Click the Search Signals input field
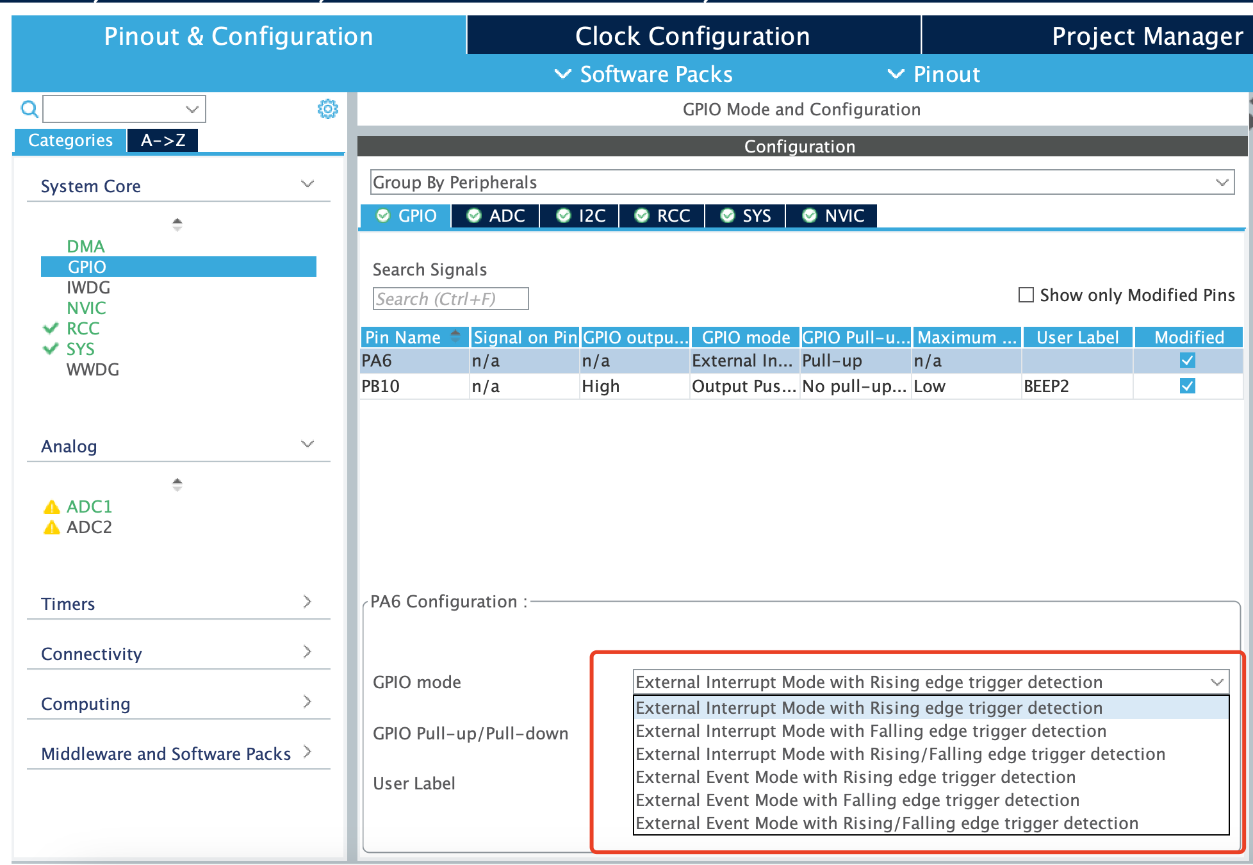Image resolution: width=1253 pixels, height=865 pixels. pos(450,299)
